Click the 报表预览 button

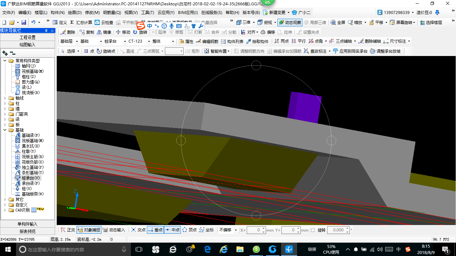[x=27, y=231]
